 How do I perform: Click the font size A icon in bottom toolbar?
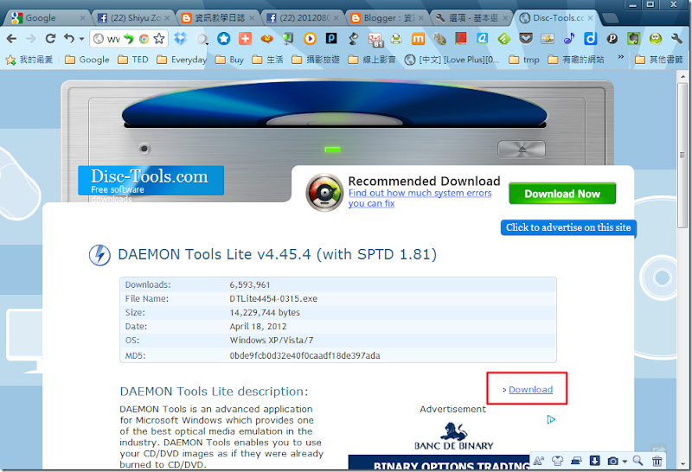pos(538,461)
